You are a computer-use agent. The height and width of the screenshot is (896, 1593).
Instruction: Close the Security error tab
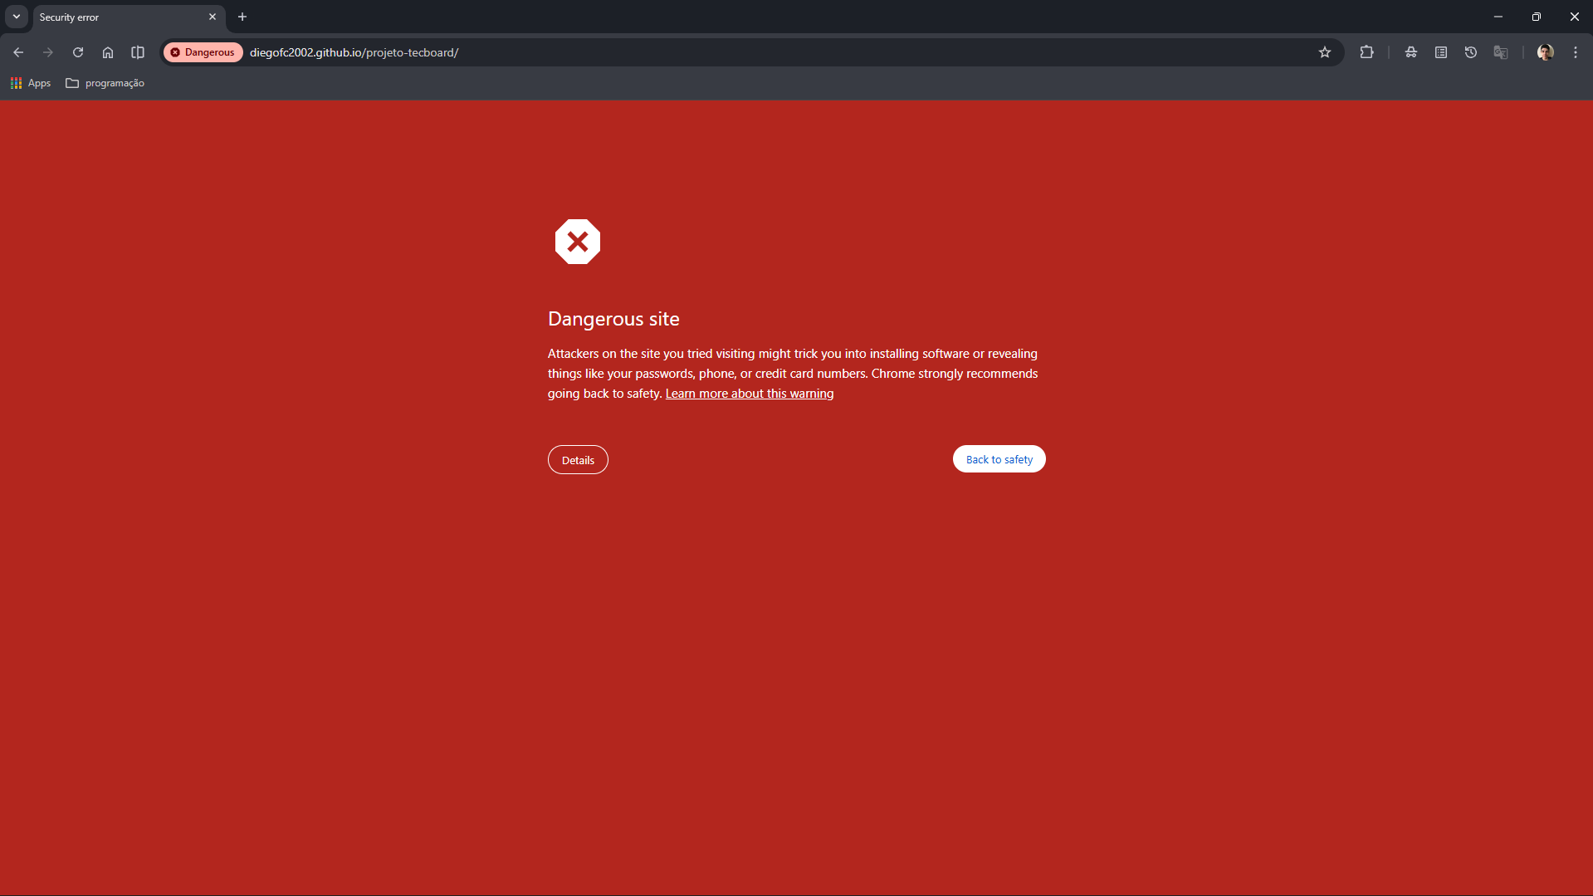pyautogui.click(x=213, y=17)
